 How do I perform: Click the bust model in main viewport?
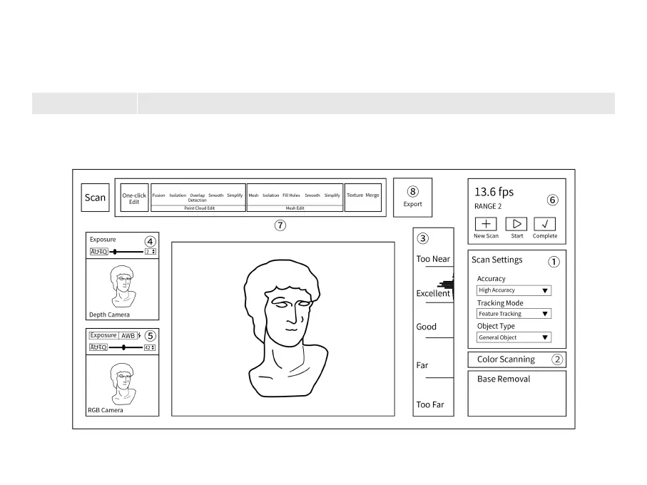[x=287, y=328]
